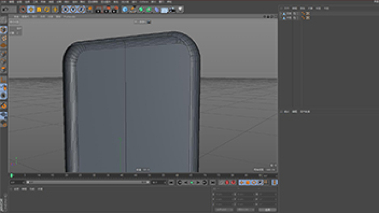Click Render to Picture Viewer icon

[107, 9]
